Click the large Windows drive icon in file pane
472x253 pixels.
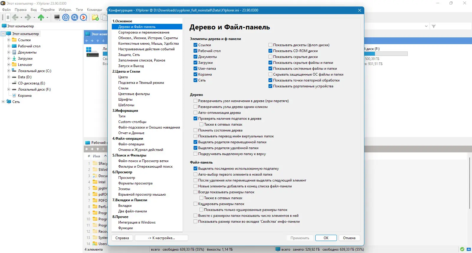pos(92,52)
